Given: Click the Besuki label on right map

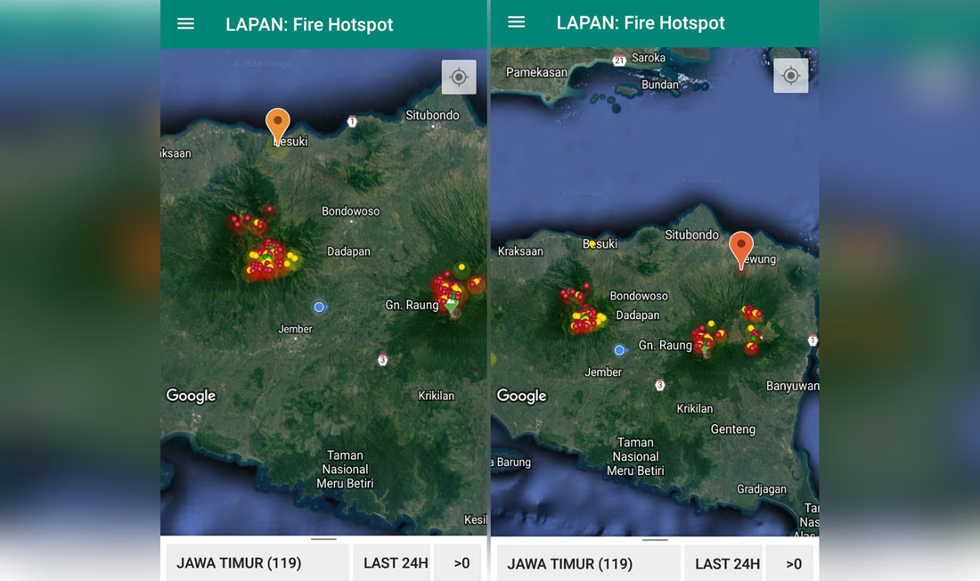Looking at the screenshot, I should 600,244.
